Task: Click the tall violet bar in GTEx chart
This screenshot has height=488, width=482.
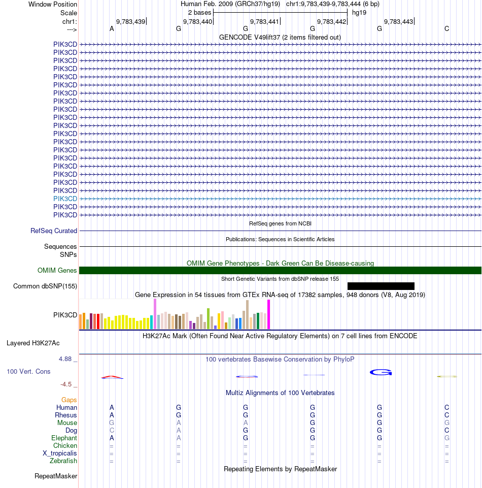Action: [x=155, y=314]
